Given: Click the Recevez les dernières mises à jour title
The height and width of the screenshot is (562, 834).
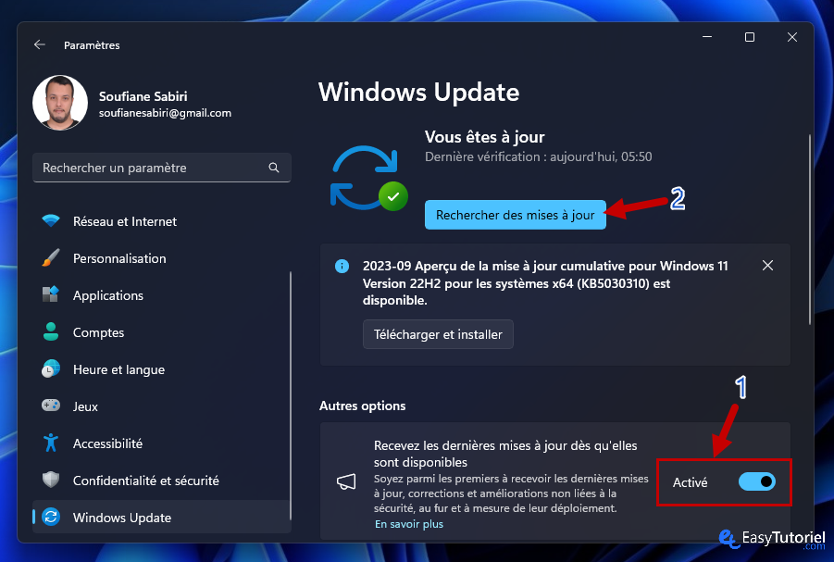Looking at the screenshot, I should coord(505,454).
